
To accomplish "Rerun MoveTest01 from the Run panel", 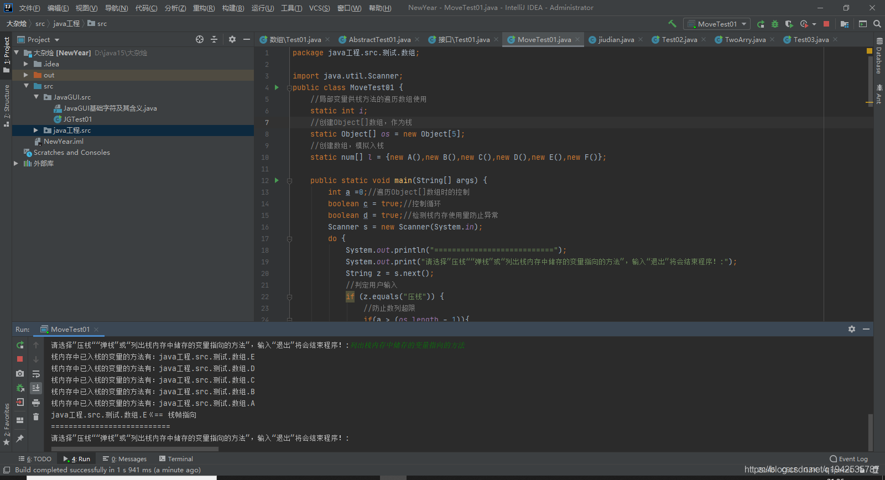I will pyautogui.click(x=20, y=345).
